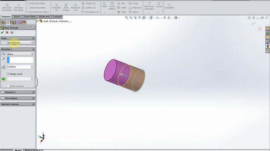
Task: Open the Linear Pattern dropdown arrow
Action: pos(112,13)
